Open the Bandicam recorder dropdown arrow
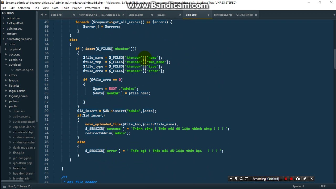 coord(231,179)
